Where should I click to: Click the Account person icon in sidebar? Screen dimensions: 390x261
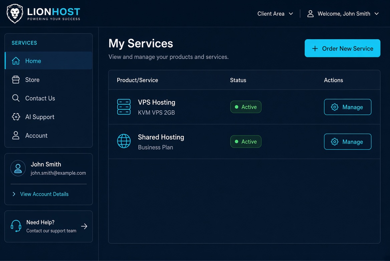coord(16,135)
